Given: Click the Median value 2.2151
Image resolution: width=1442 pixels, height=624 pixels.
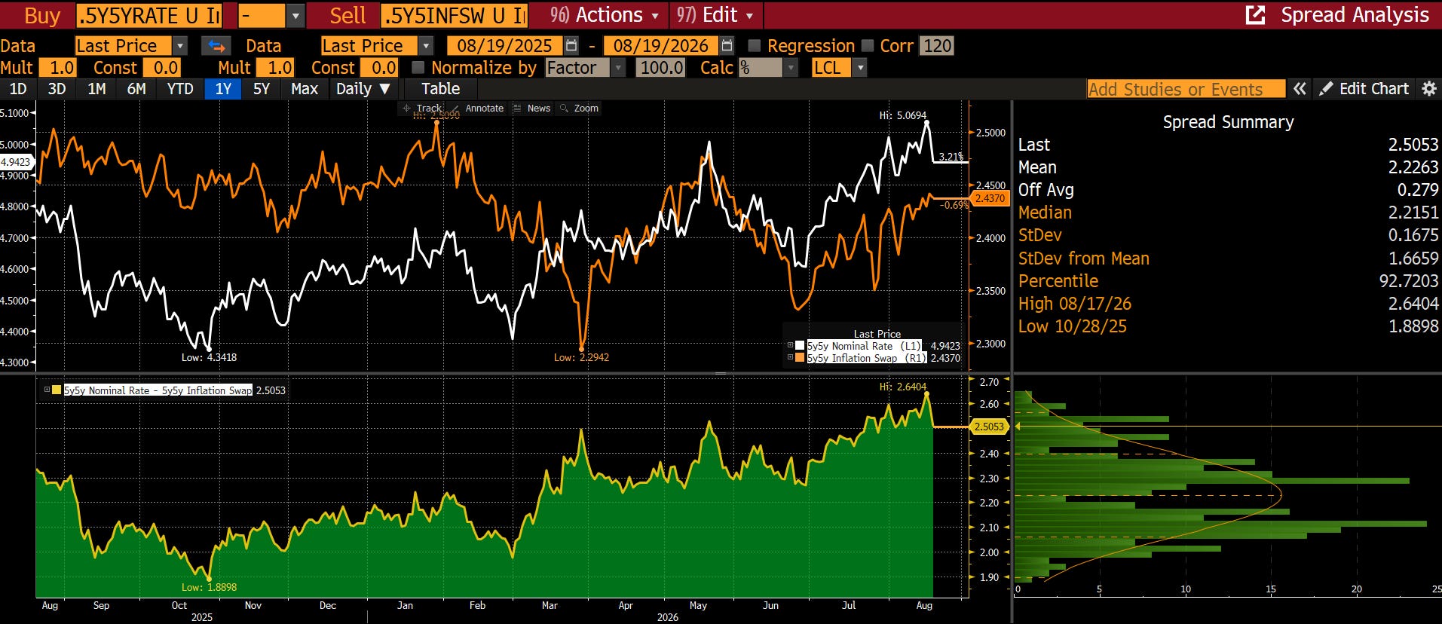Looking at the screenshot, I should 1413,213.
